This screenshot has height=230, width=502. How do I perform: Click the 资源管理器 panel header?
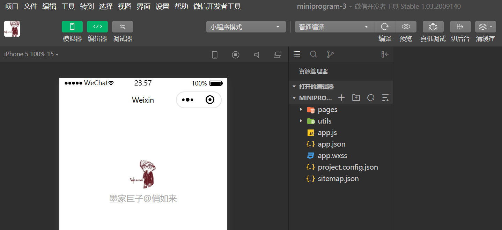(x=313, y=71)
